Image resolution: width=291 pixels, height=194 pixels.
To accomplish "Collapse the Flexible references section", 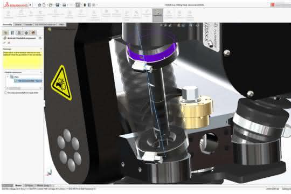I will [41, 72].
